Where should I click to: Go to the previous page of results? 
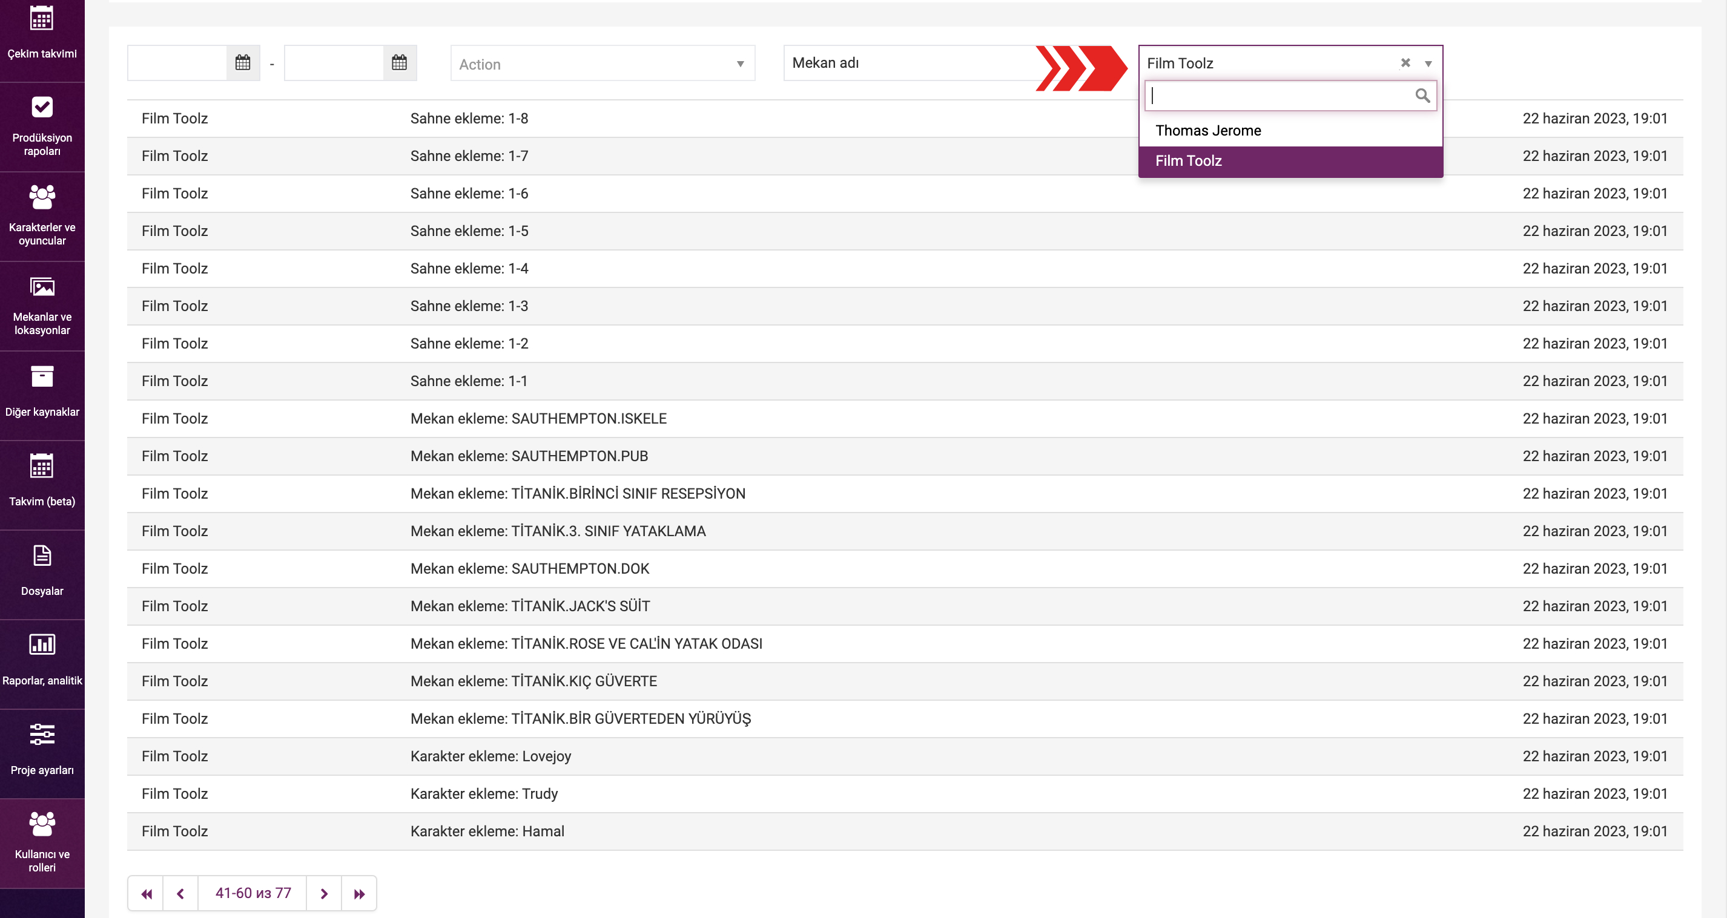coord(180,893)
